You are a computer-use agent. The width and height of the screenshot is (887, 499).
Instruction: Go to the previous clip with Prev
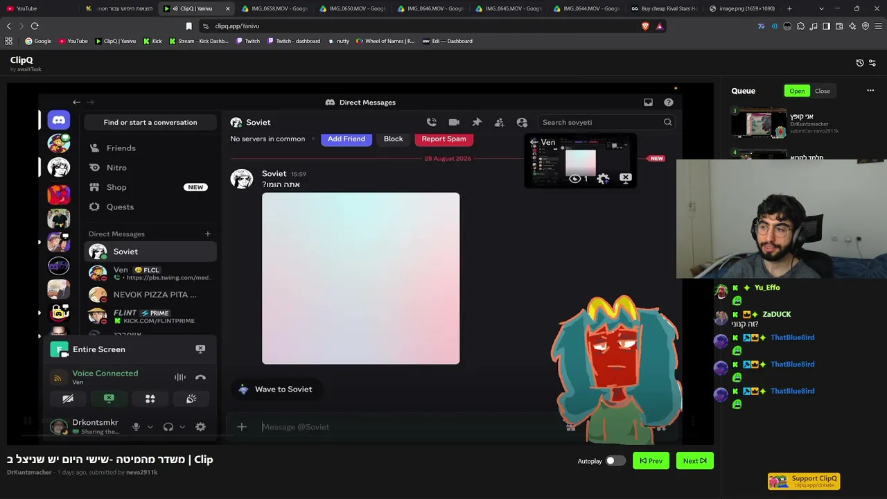coord(651,461)
